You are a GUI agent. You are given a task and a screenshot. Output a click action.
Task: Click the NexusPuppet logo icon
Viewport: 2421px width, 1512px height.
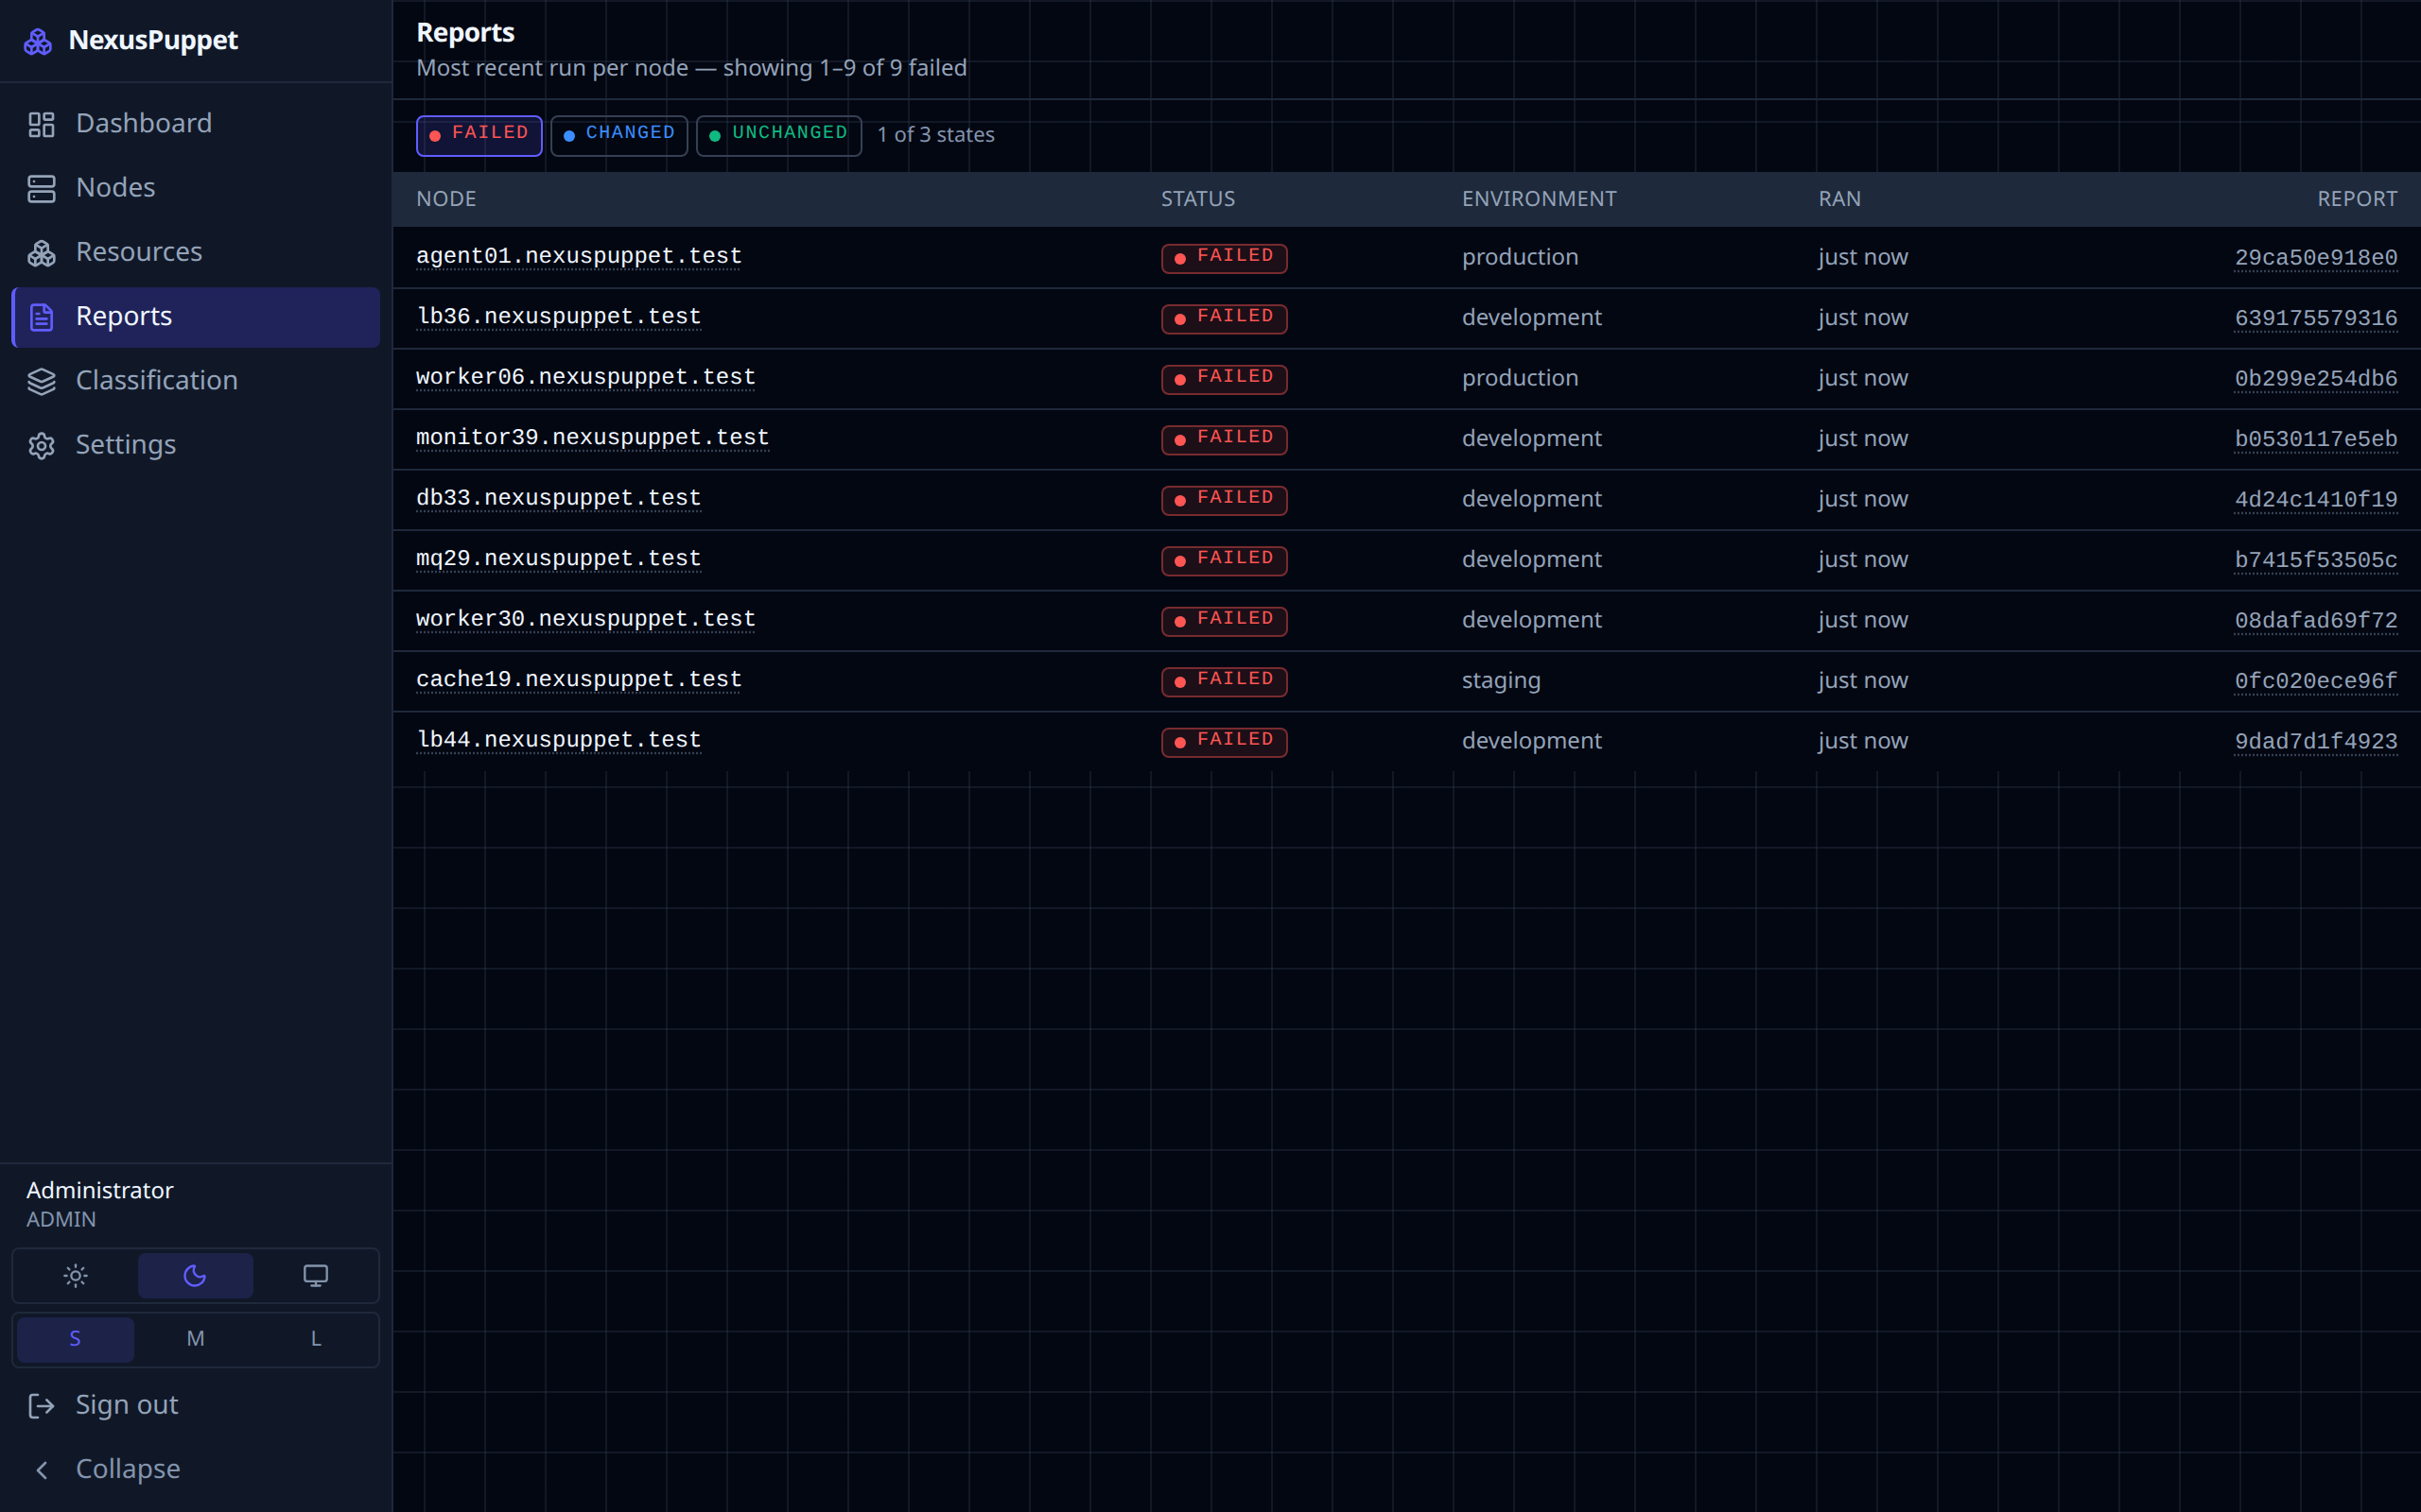pyautogui.click(x=38, y=41)
